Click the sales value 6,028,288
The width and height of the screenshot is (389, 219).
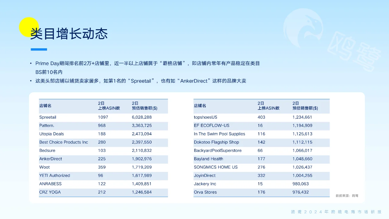[x=142, y=117]
